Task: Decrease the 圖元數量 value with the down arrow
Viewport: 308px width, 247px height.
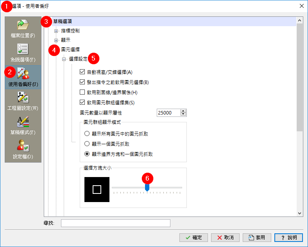Action: [183, 114]
